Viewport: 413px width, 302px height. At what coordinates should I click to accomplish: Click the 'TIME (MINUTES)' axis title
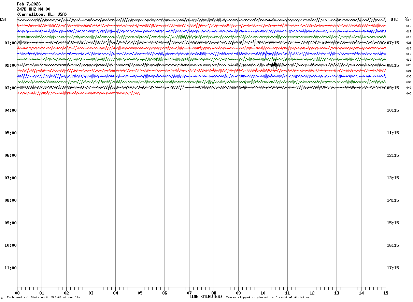[205, 297]
